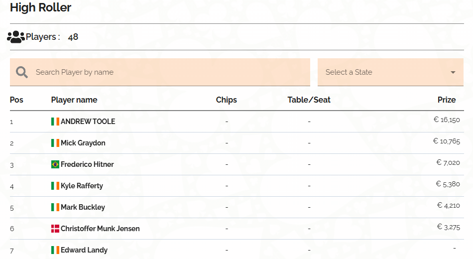Click the dropdown arrow in the State selector
Image resolution: width=473 pixels, height=259 pixels.
tap(453, 72)
